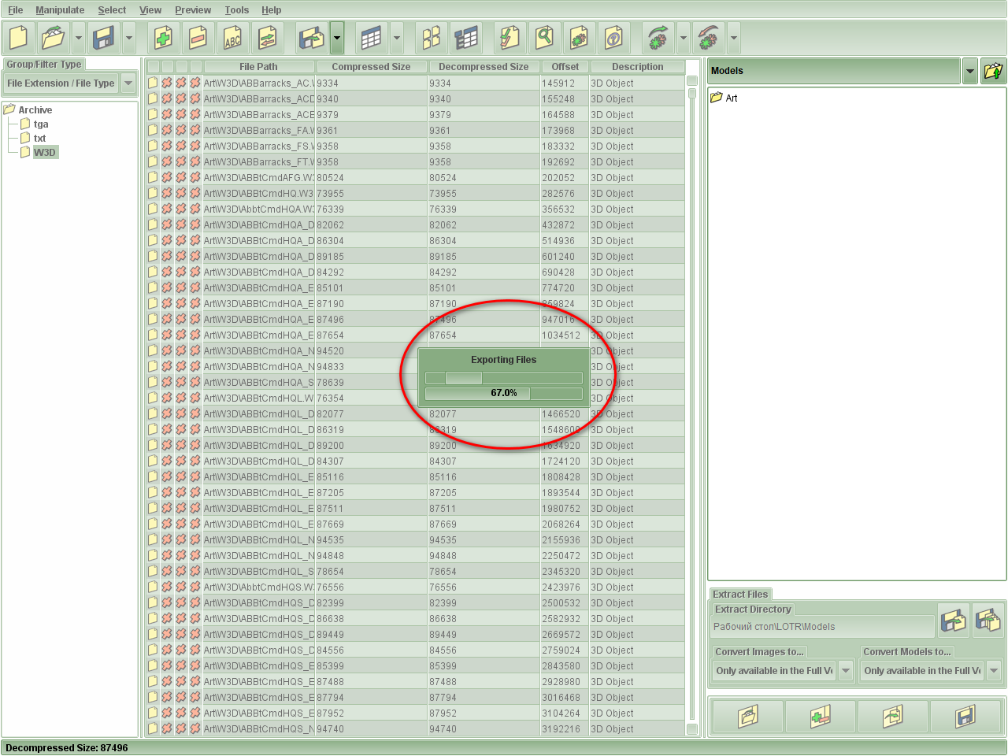
Task: Click the Save Archive floppy toolbar icon
Action: tap(104, 37)
